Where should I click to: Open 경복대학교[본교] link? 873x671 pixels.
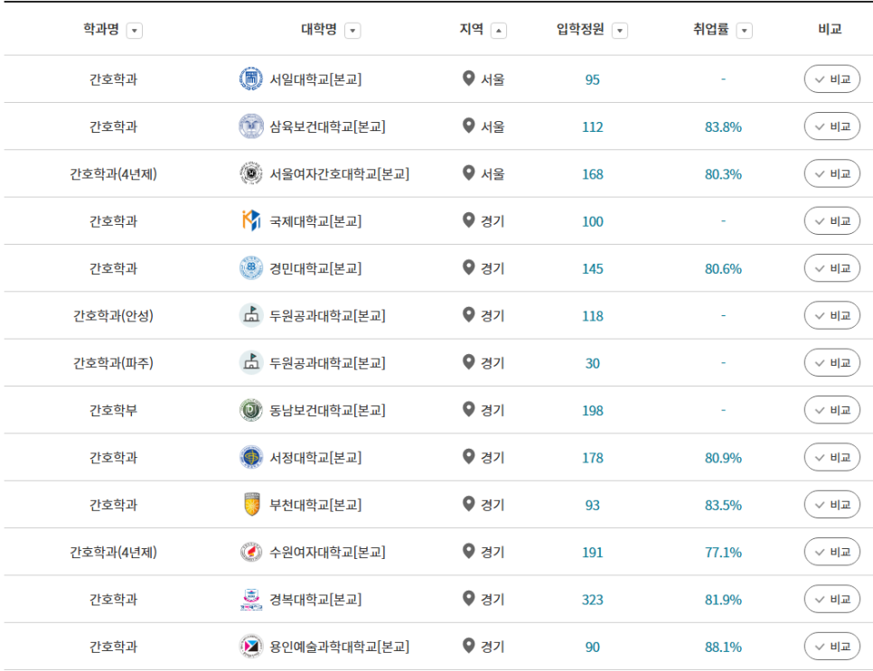315,600
